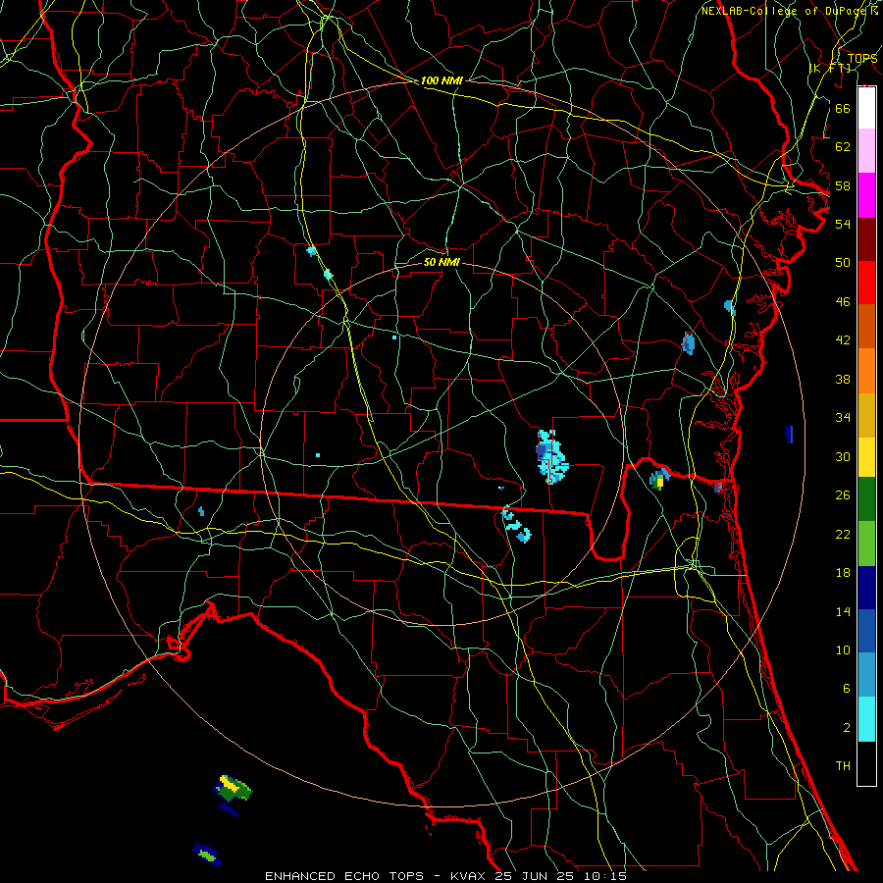The width and height of the screenshot is (883, 883).
Task: Click the legend value '34'
Action: click(843, 418)
